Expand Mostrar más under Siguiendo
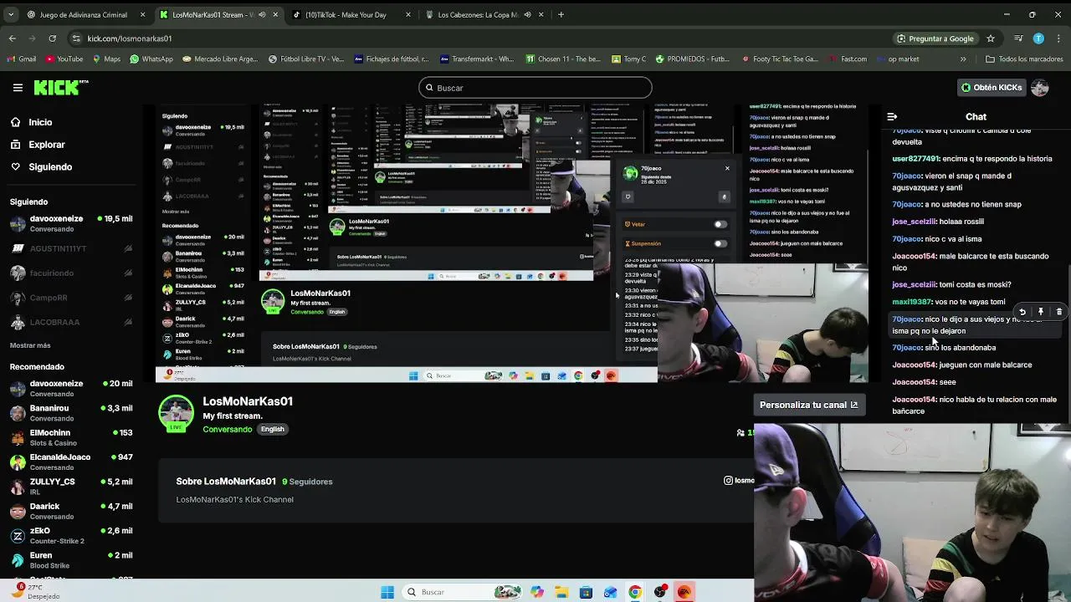The image size is (1071, 602). [x=30, y=345]
